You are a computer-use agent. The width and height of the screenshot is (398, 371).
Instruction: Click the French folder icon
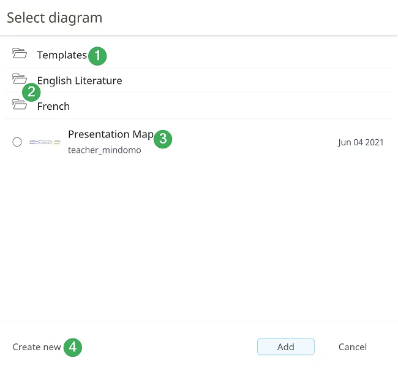coord(20,105)
